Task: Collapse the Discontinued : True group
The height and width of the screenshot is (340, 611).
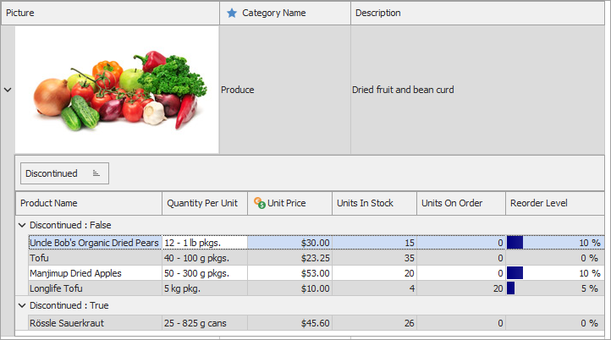Action: [22, 305]
